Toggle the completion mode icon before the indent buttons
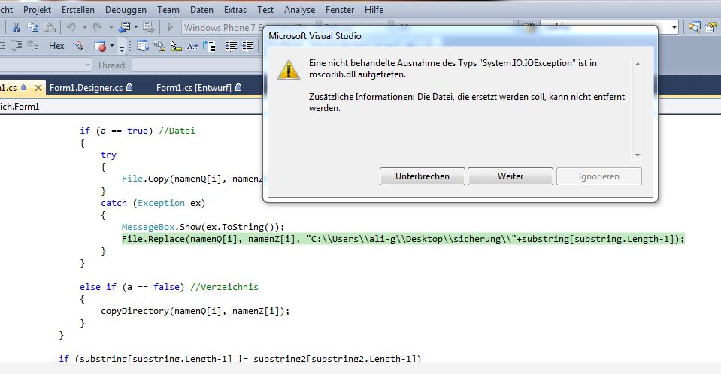This screenshot has width=721, height=374. (209, 46)
